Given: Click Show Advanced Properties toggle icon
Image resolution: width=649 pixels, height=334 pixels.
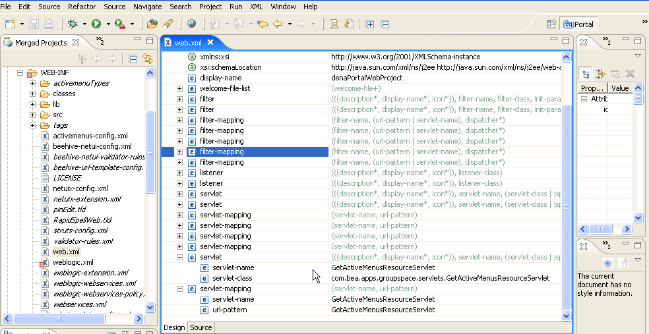Looking at the screenshot, I should (x=600, y=74).
